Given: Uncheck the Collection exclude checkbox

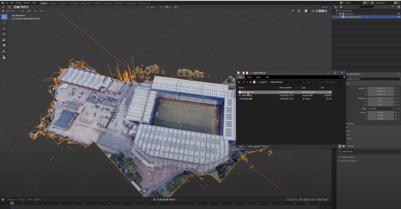Looking at the screenshot, I should point(340,14).
